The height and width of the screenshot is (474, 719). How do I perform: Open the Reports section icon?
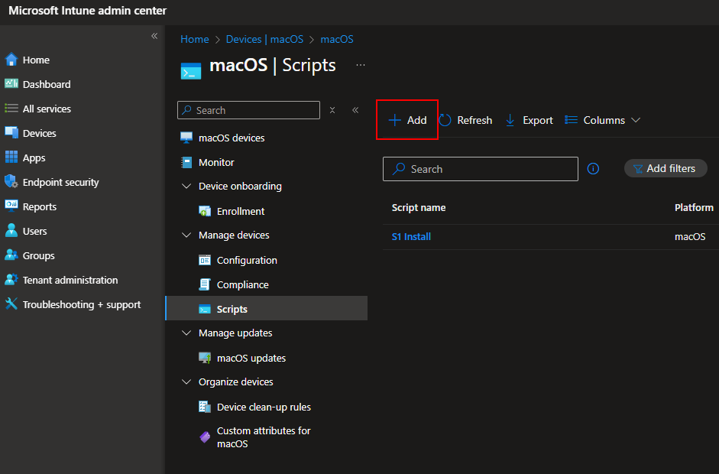tap(11, 206)
